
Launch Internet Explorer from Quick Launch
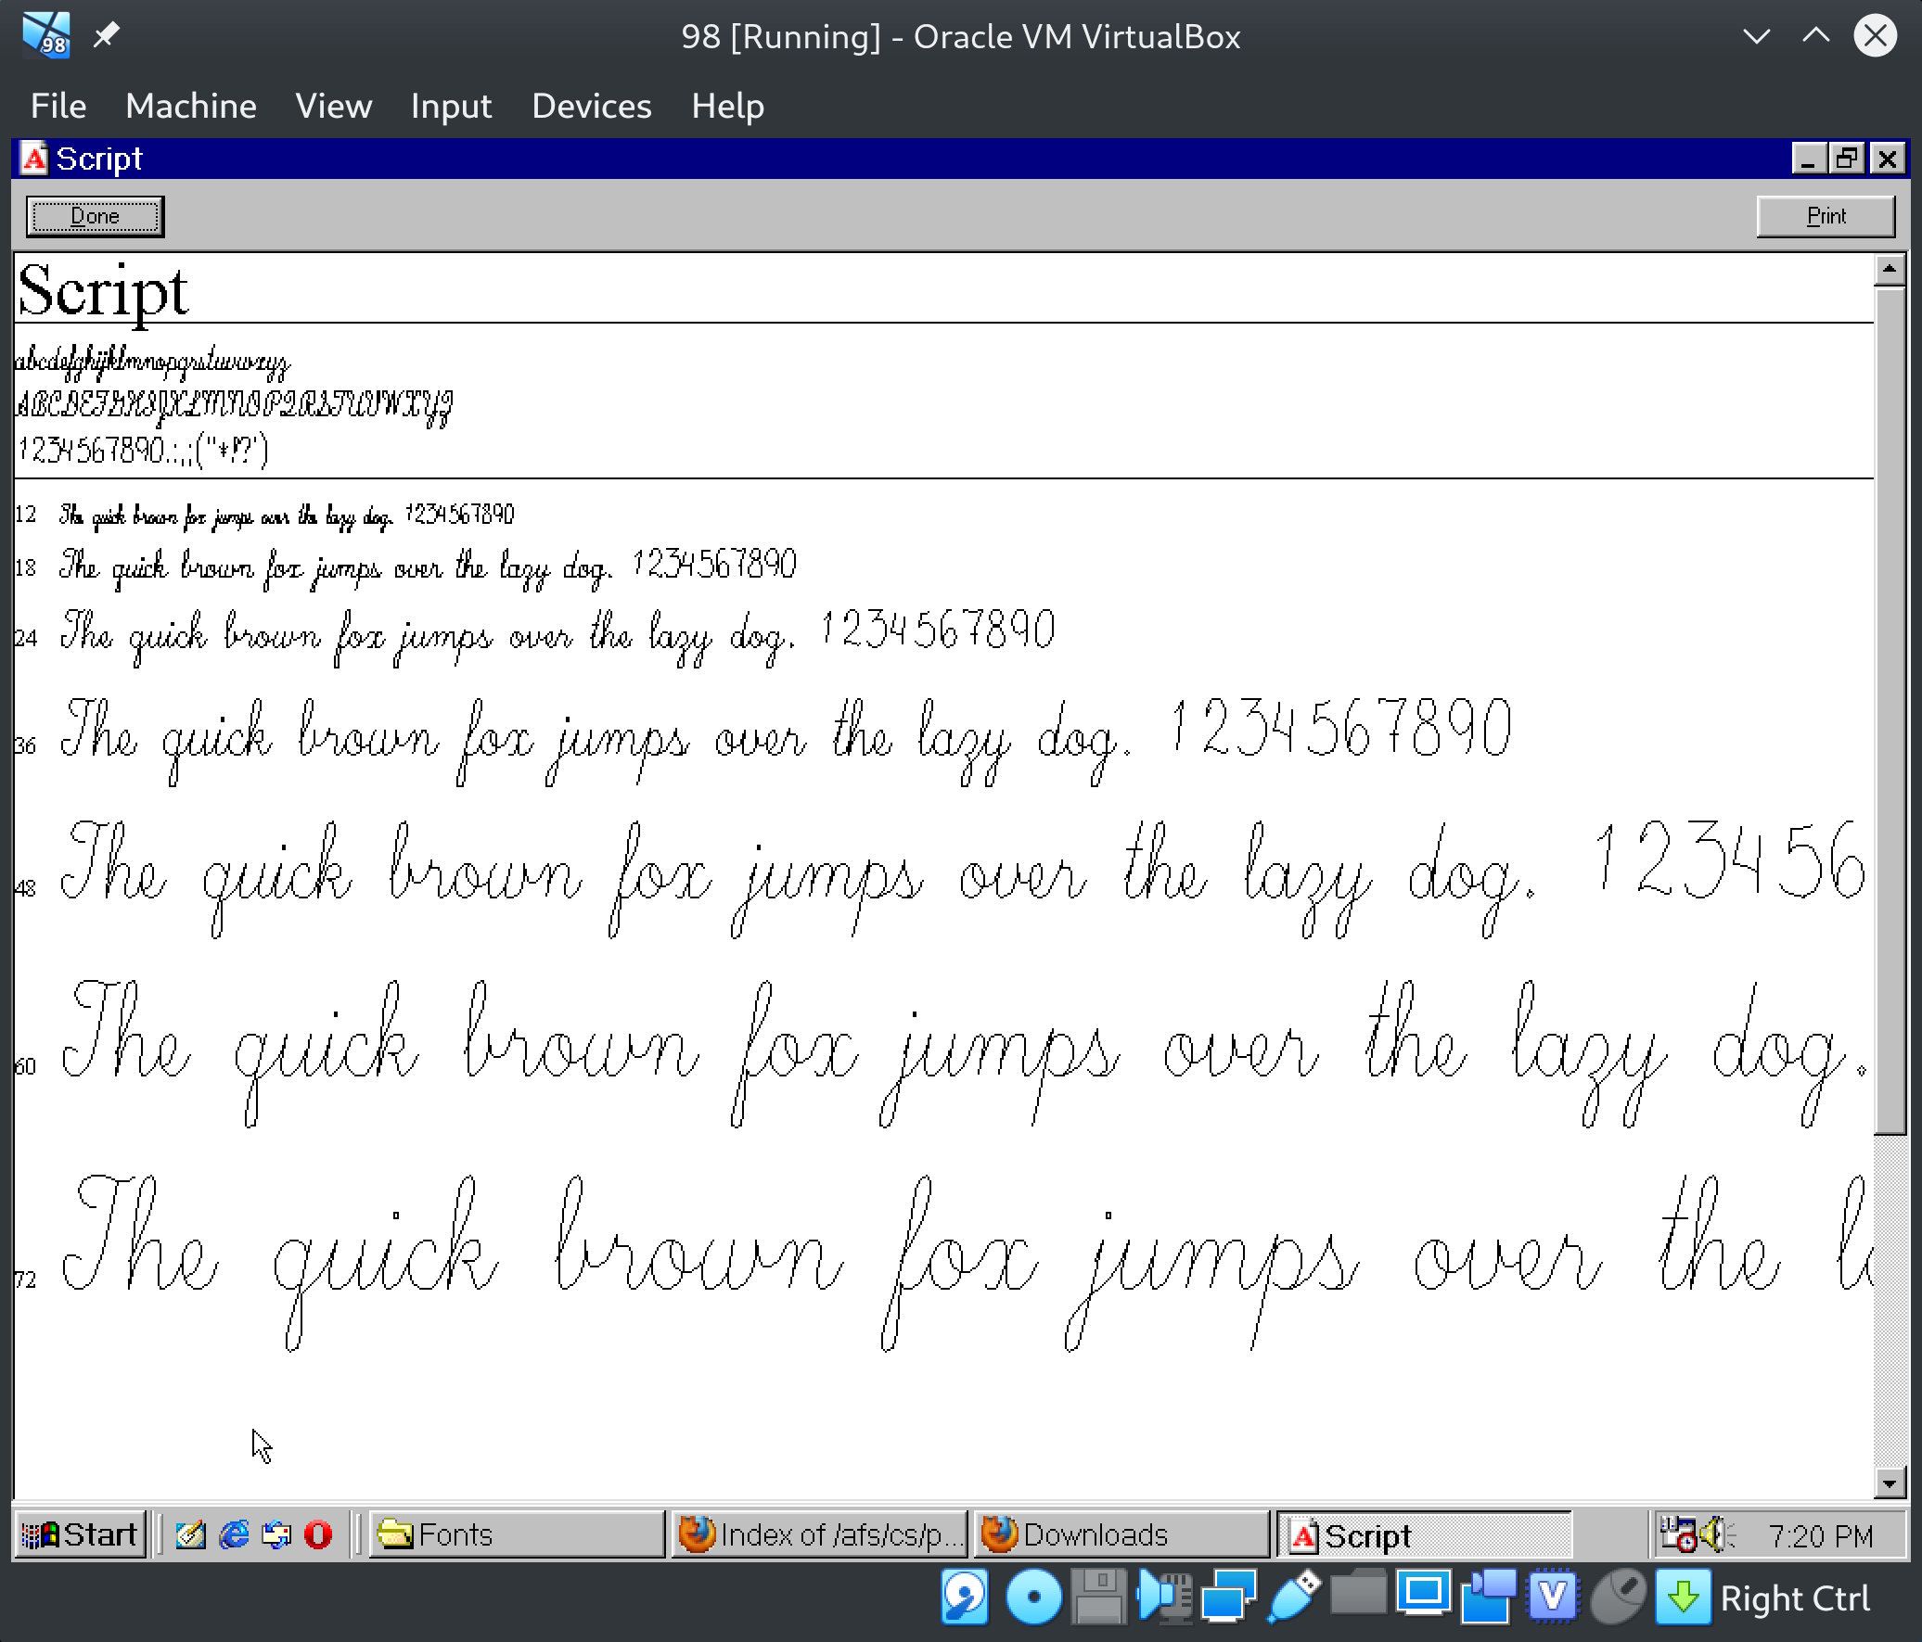pyautogui.click(x=234, y=1534)
